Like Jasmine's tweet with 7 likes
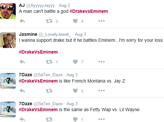Viewport: 164px width, 122px height. tap(75, 62)
